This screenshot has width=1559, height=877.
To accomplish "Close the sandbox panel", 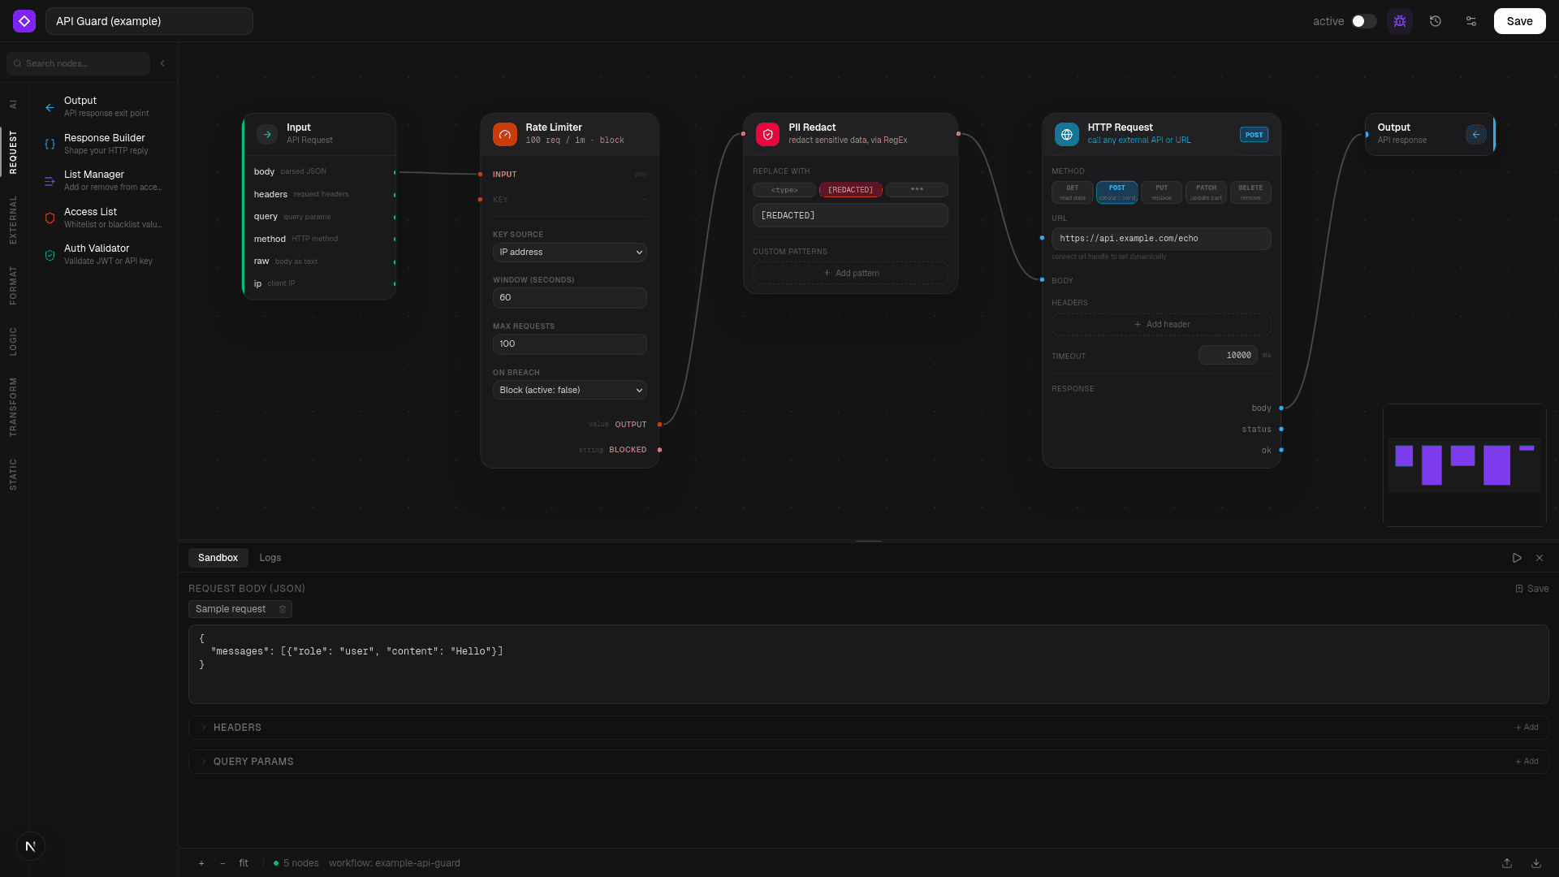I will tap(1540, 558).
